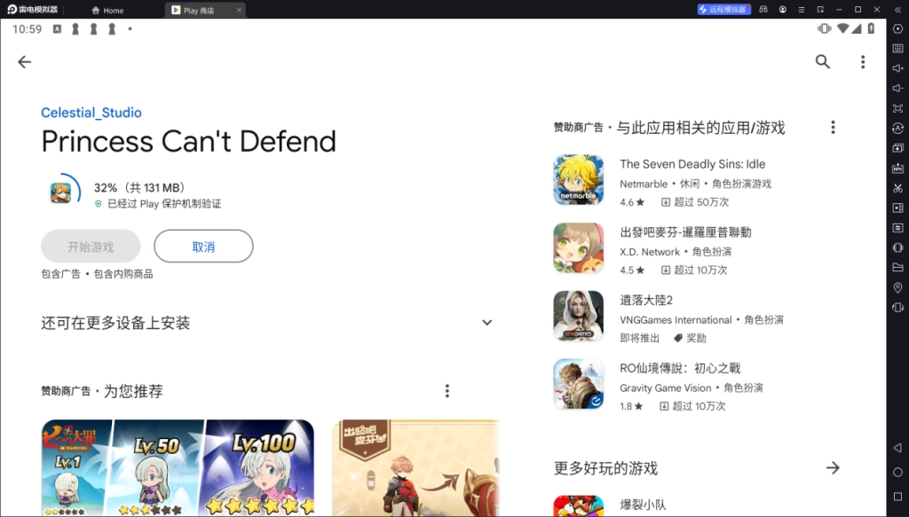Click 已经过 Play 保护机制验证 text
The height and width of the screenshot is (517, 909).
tap(164, 204)
